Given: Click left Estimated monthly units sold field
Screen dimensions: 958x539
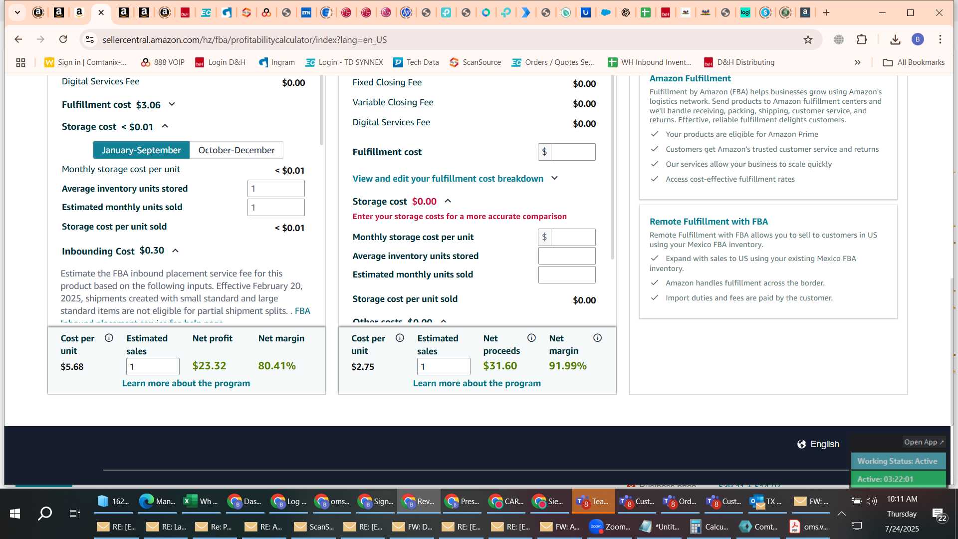Looking at the screenshot, I should 276,207.
